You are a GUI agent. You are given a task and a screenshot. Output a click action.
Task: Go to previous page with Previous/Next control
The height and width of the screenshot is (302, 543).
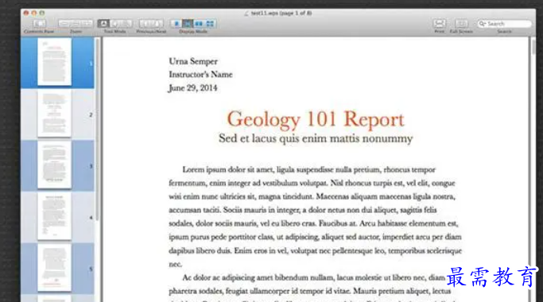145,24
